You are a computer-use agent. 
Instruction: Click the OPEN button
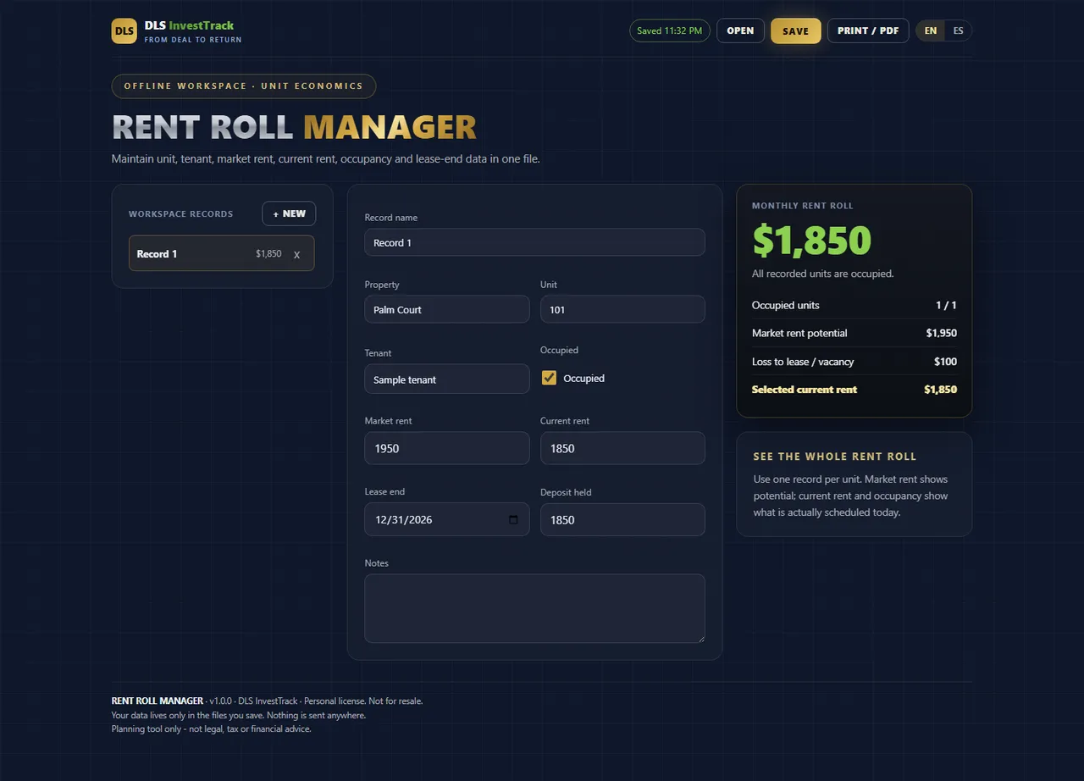(740, 30)
